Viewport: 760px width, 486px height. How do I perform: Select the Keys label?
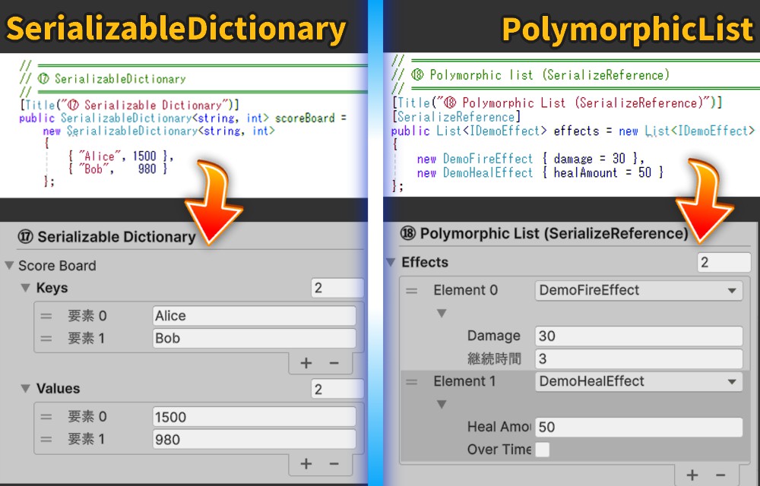tap(52, 288)
